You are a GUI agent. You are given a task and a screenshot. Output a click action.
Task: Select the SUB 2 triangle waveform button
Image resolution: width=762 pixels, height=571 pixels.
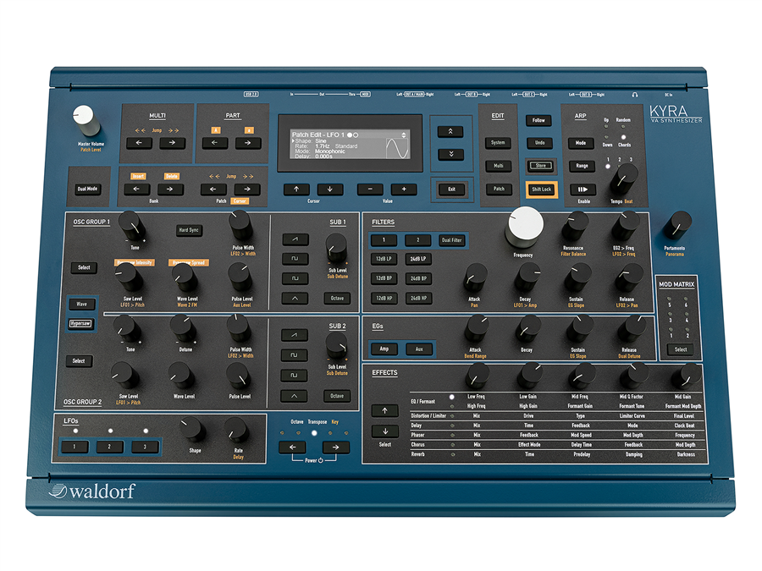[x=295, y=394]
